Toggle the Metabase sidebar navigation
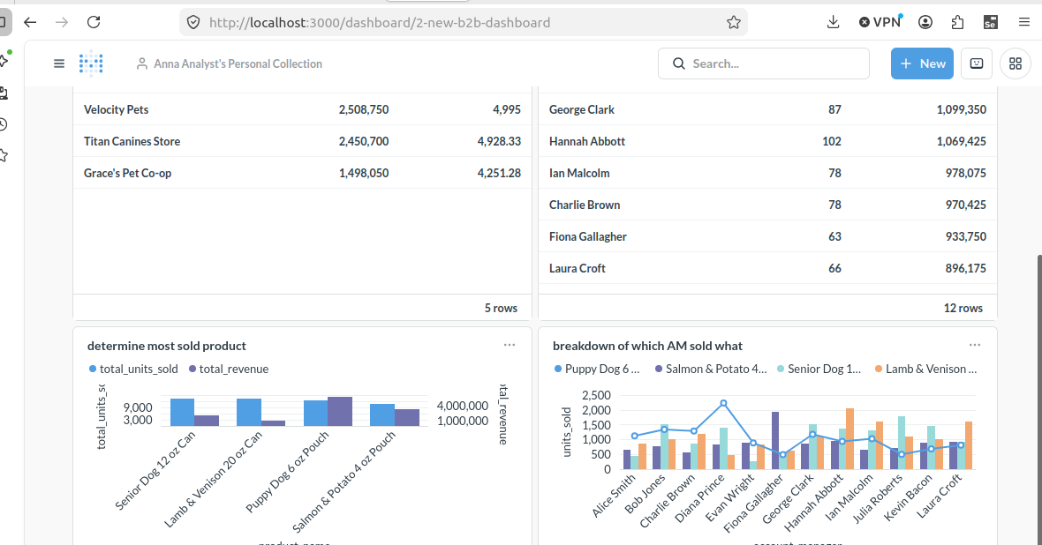This screenshot has width=1042, height=545. pos(59,63)
